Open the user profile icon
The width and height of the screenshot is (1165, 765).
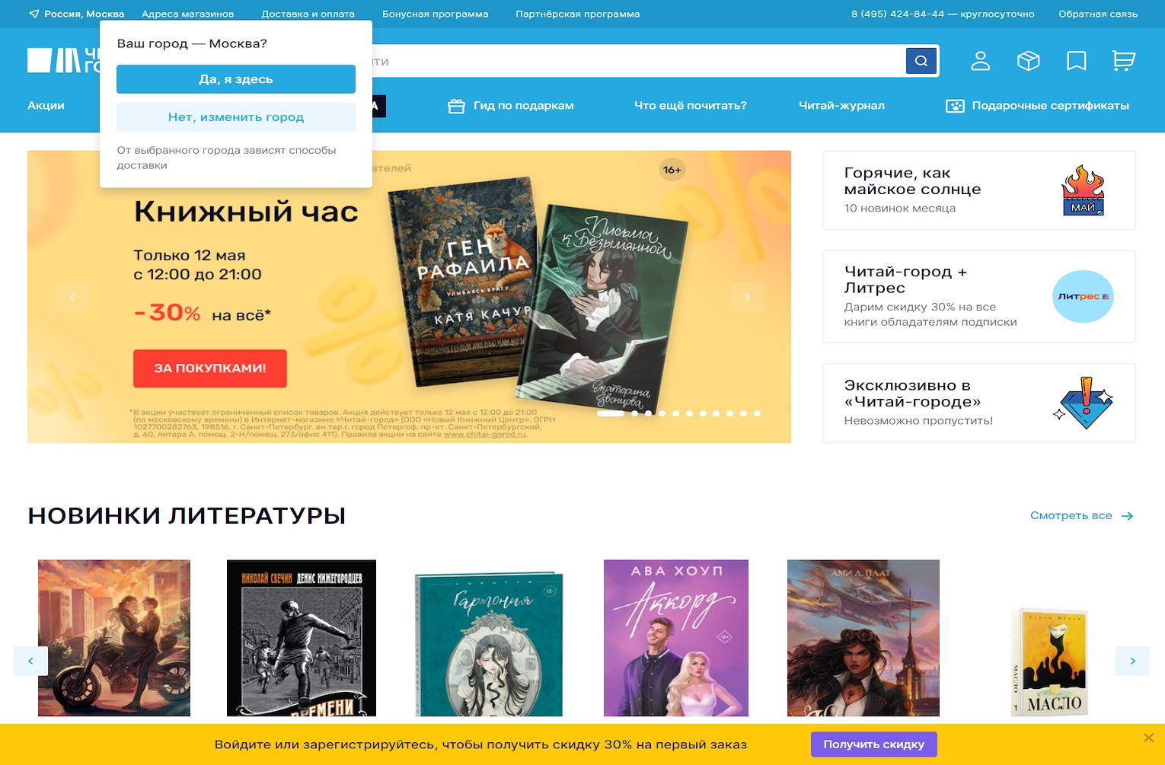click(x=981, y=61)
